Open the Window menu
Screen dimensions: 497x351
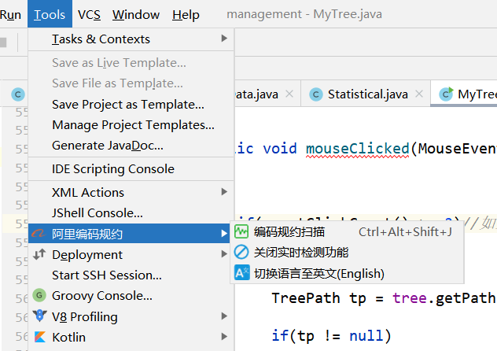tap(136, 15)
